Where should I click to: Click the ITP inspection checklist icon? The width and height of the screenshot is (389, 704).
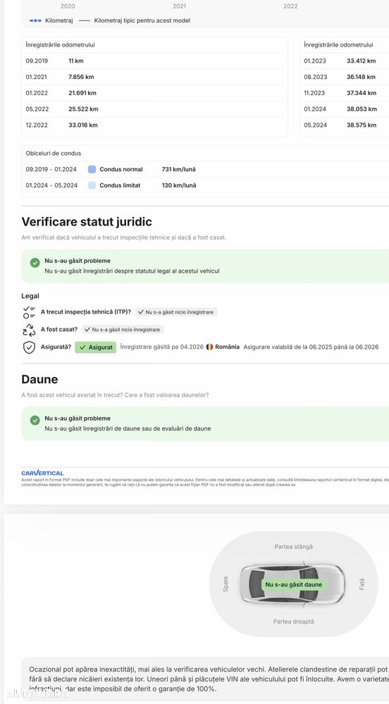29,312
